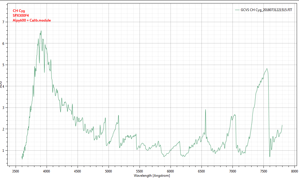Click the ADU y-axis title
Image resolution: width=299 pixels, height=179 pixels.
coord(1,84)
